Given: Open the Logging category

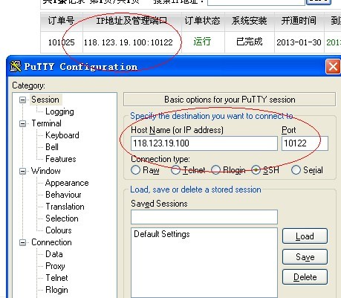Looking at the screenshot, I should pos(59,111).
